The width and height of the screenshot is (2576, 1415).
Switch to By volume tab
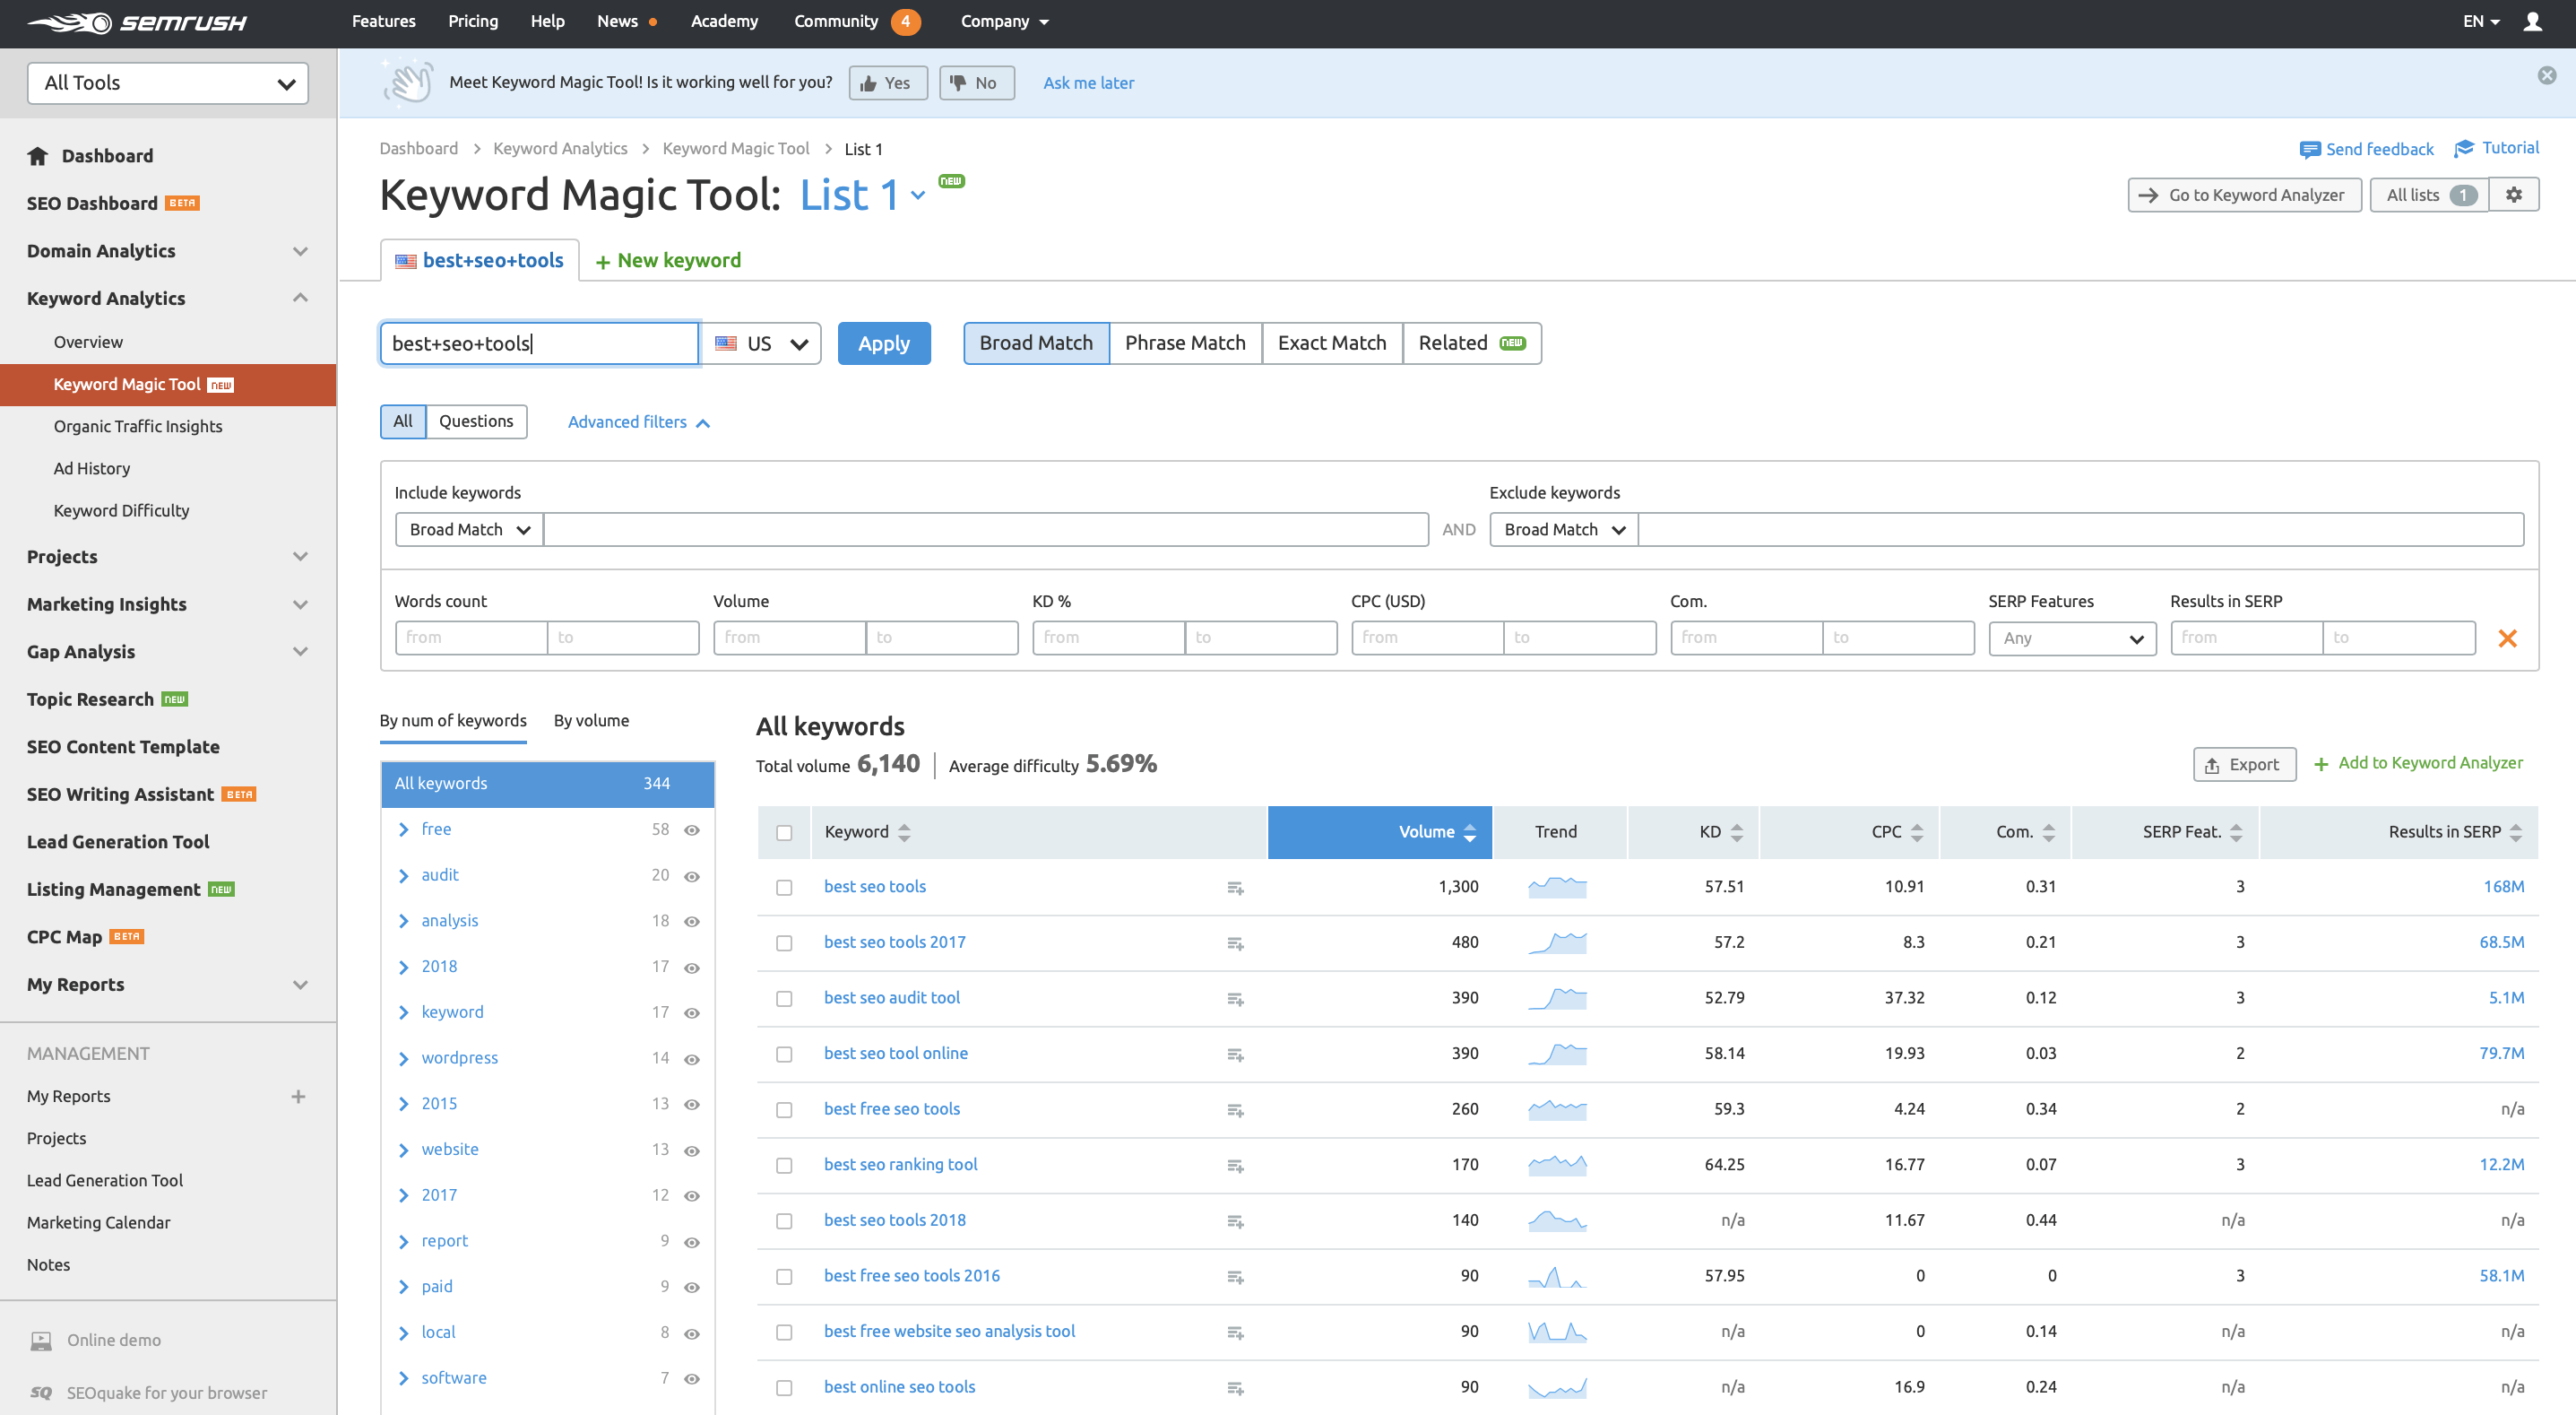[x=591, y=721]
